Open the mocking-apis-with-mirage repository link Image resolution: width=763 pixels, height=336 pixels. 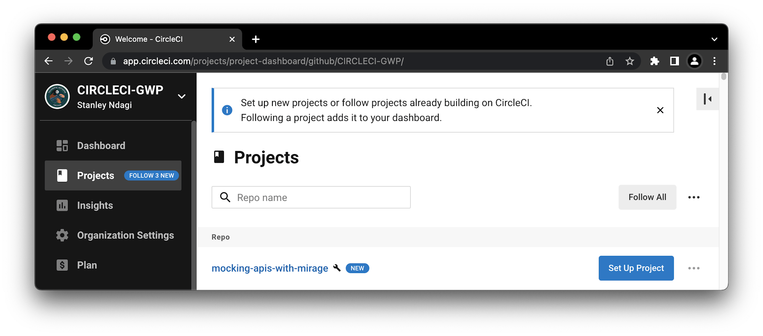click(x=270, y=268)
